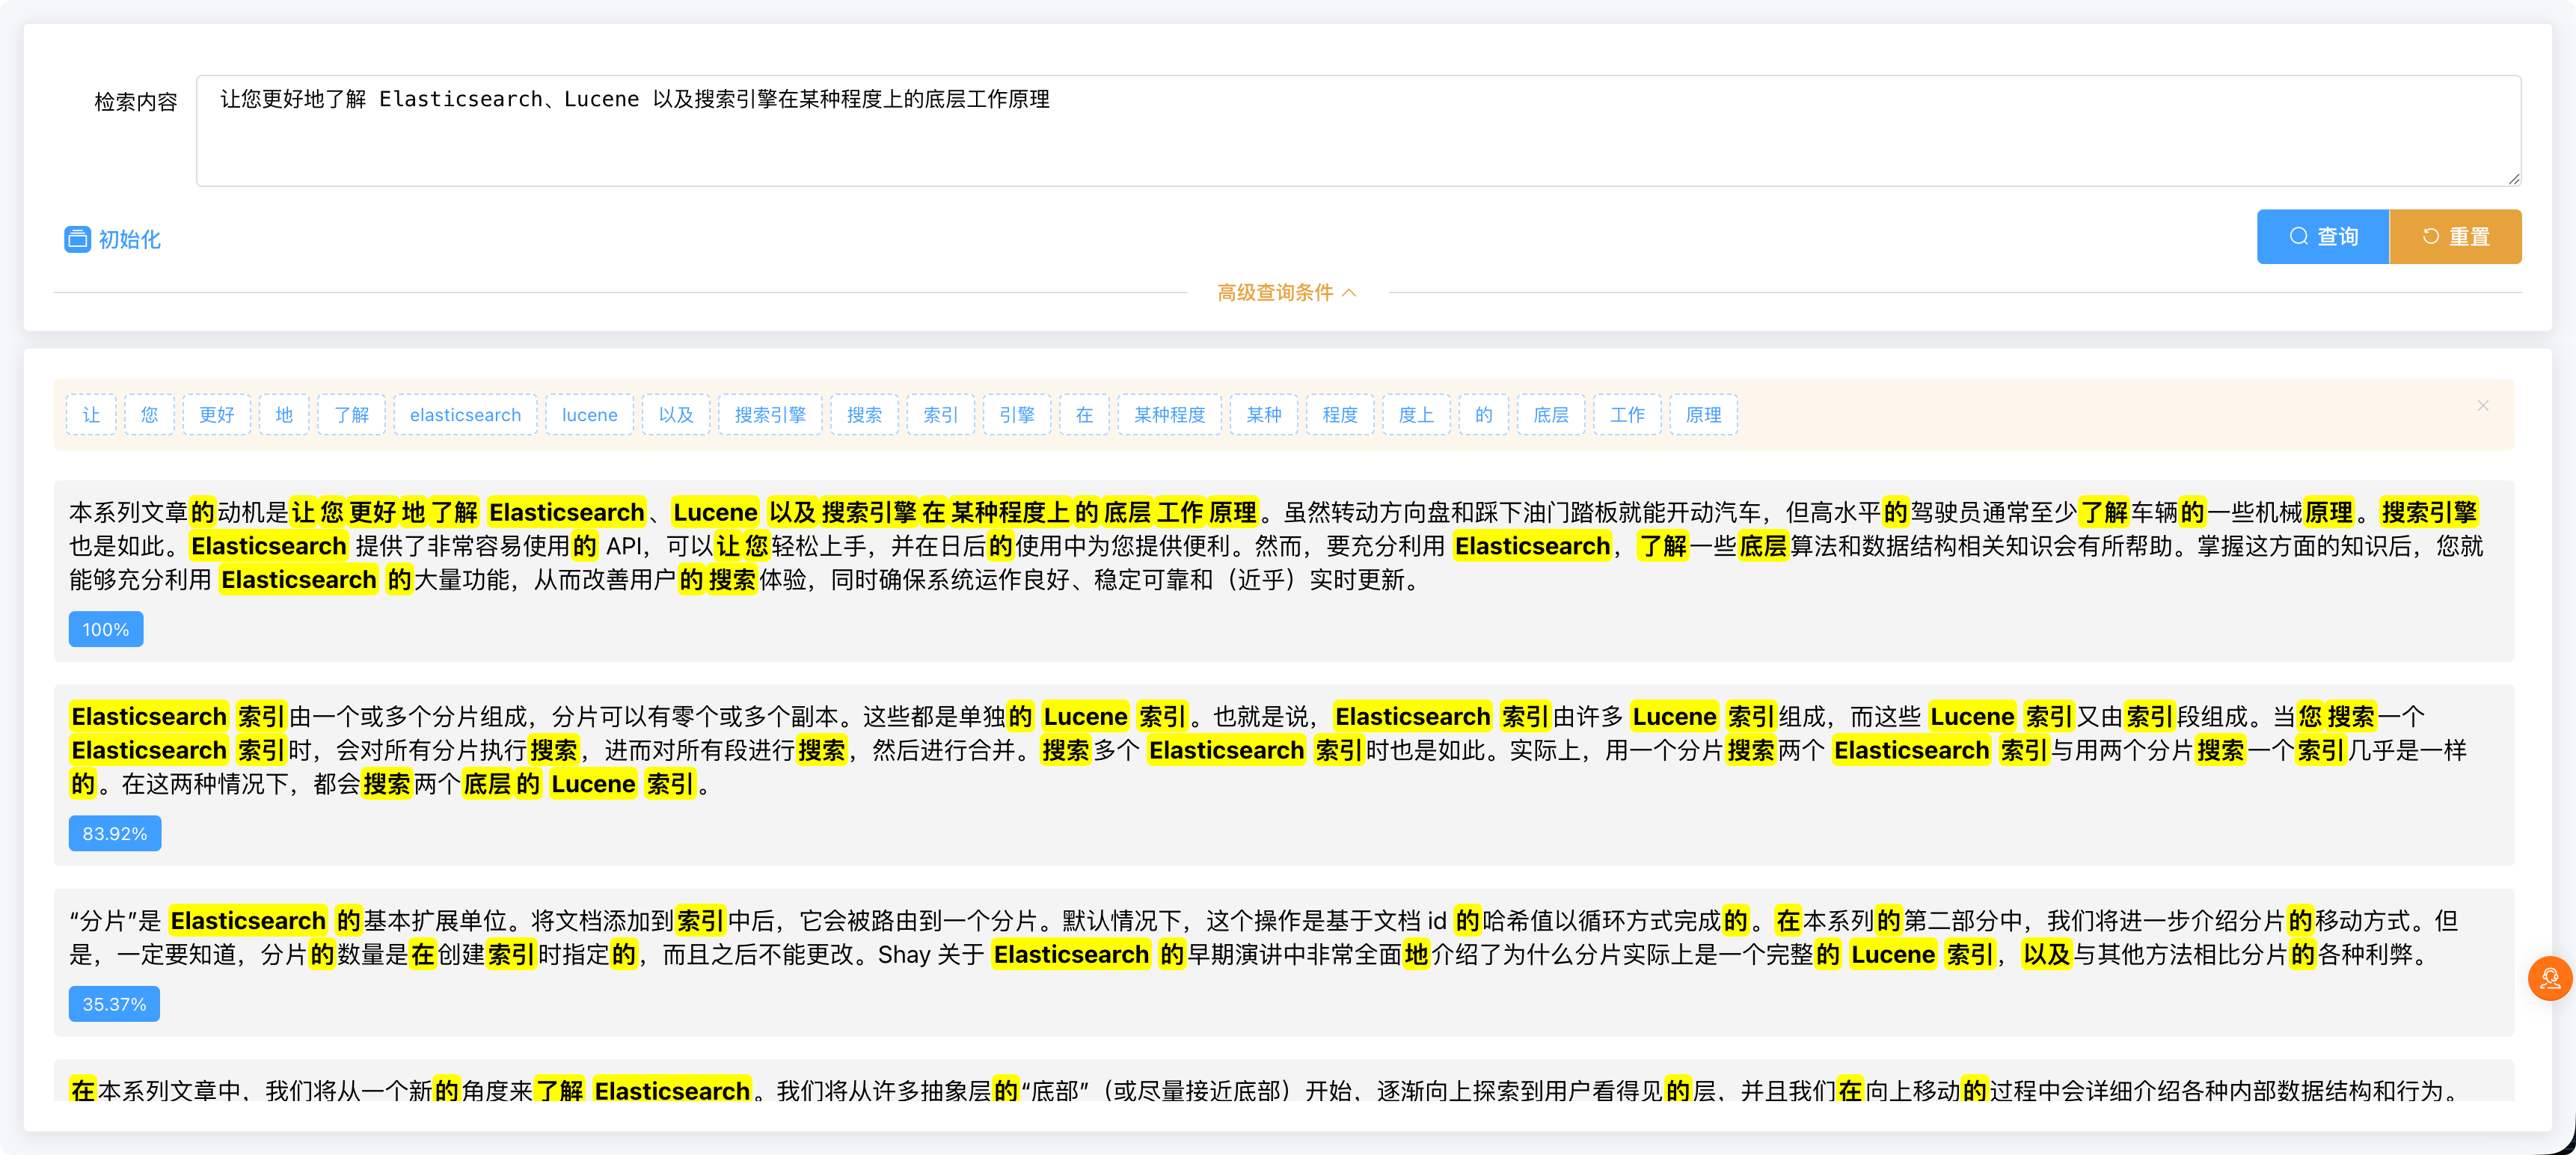Image resolution: width=2576 pixels, height=1155 pixels.
Task: Click the 100% score badge on the first result
Action: tap(105, 629)
